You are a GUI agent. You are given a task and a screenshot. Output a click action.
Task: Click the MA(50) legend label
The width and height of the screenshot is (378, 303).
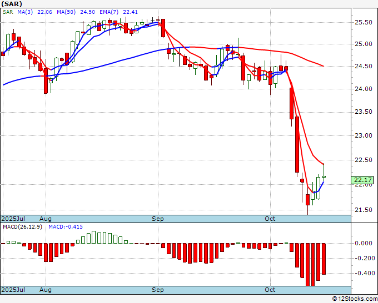[x=66, y=12]
